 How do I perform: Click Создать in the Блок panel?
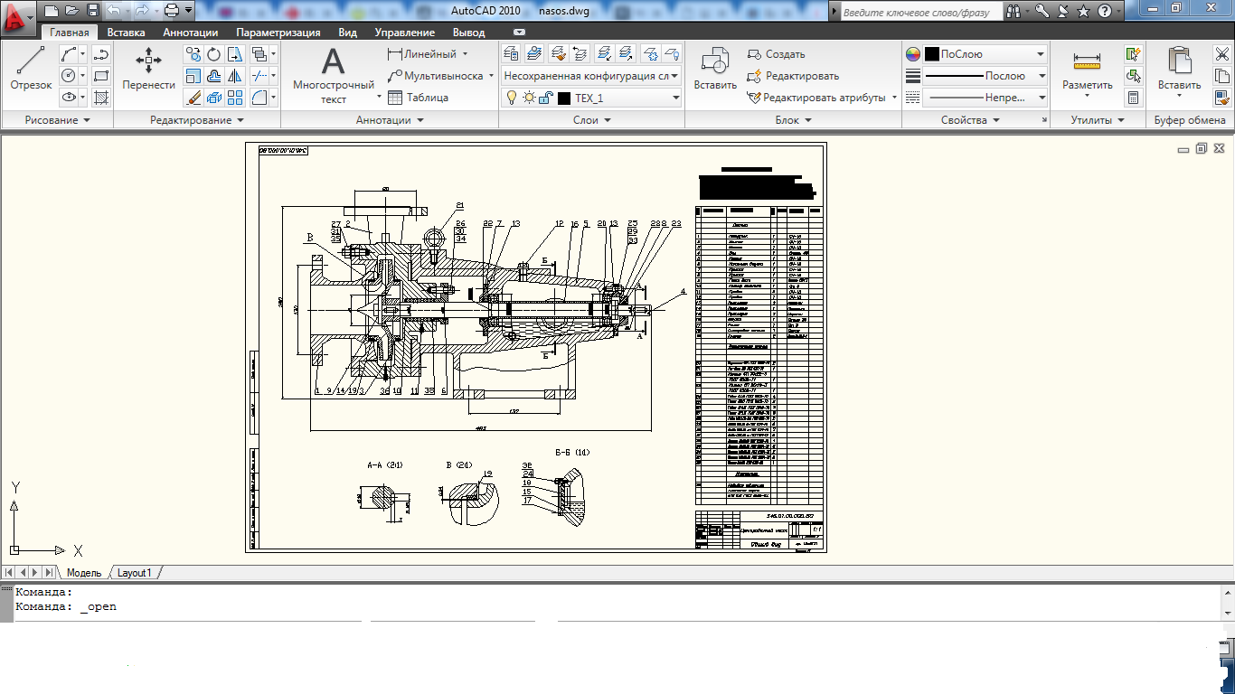pyautogui.click(x=777, y=54)
